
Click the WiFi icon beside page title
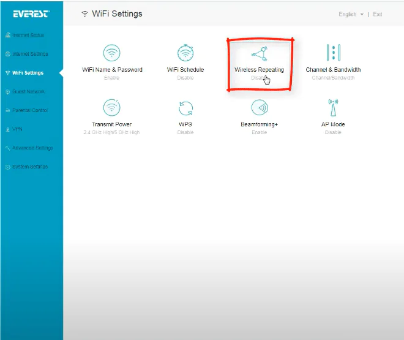[84, 14]
